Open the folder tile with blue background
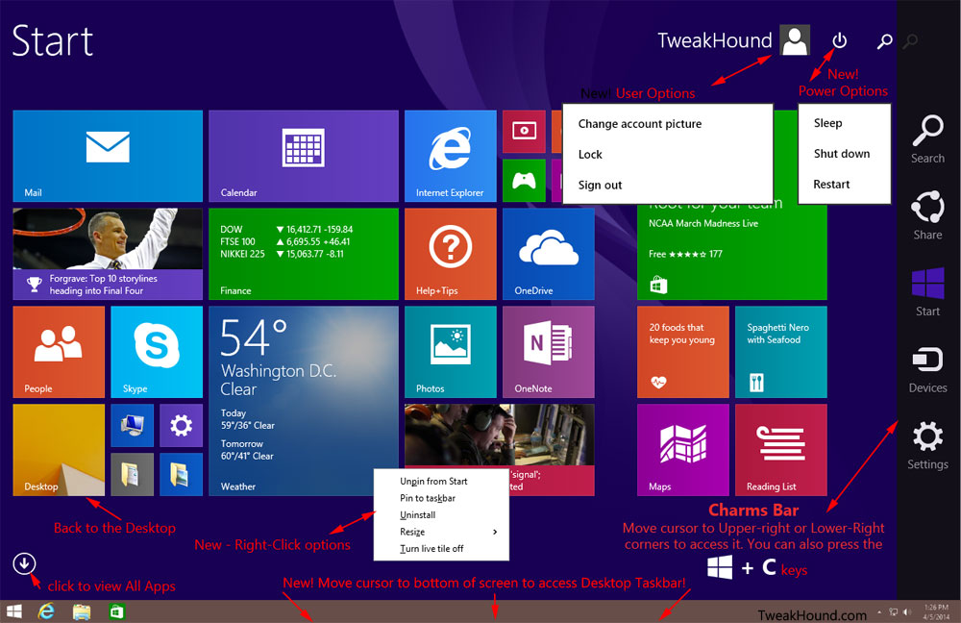The height and width of the screenshot is (623, 961). [x=182, y=474]
